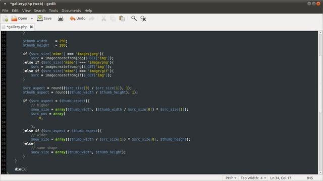
Task: Click the window close button
Action: tap(318, 4)
